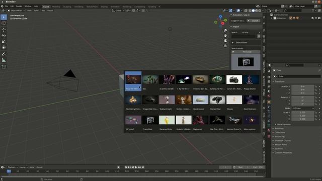
Task: Select the Transform tool
Action: tap(4, 47)
